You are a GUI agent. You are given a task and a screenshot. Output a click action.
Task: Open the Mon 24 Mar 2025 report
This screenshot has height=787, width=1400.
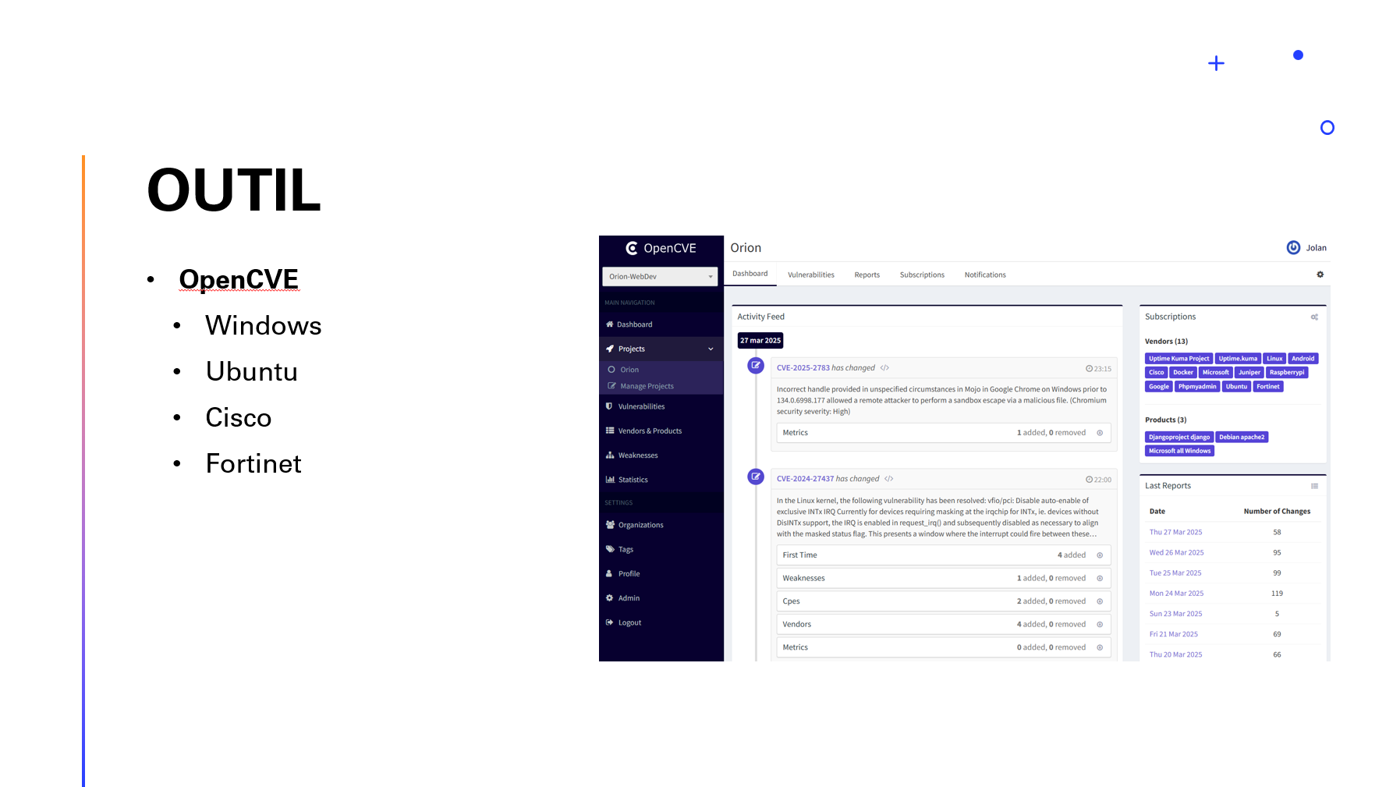pos(1176,594)
